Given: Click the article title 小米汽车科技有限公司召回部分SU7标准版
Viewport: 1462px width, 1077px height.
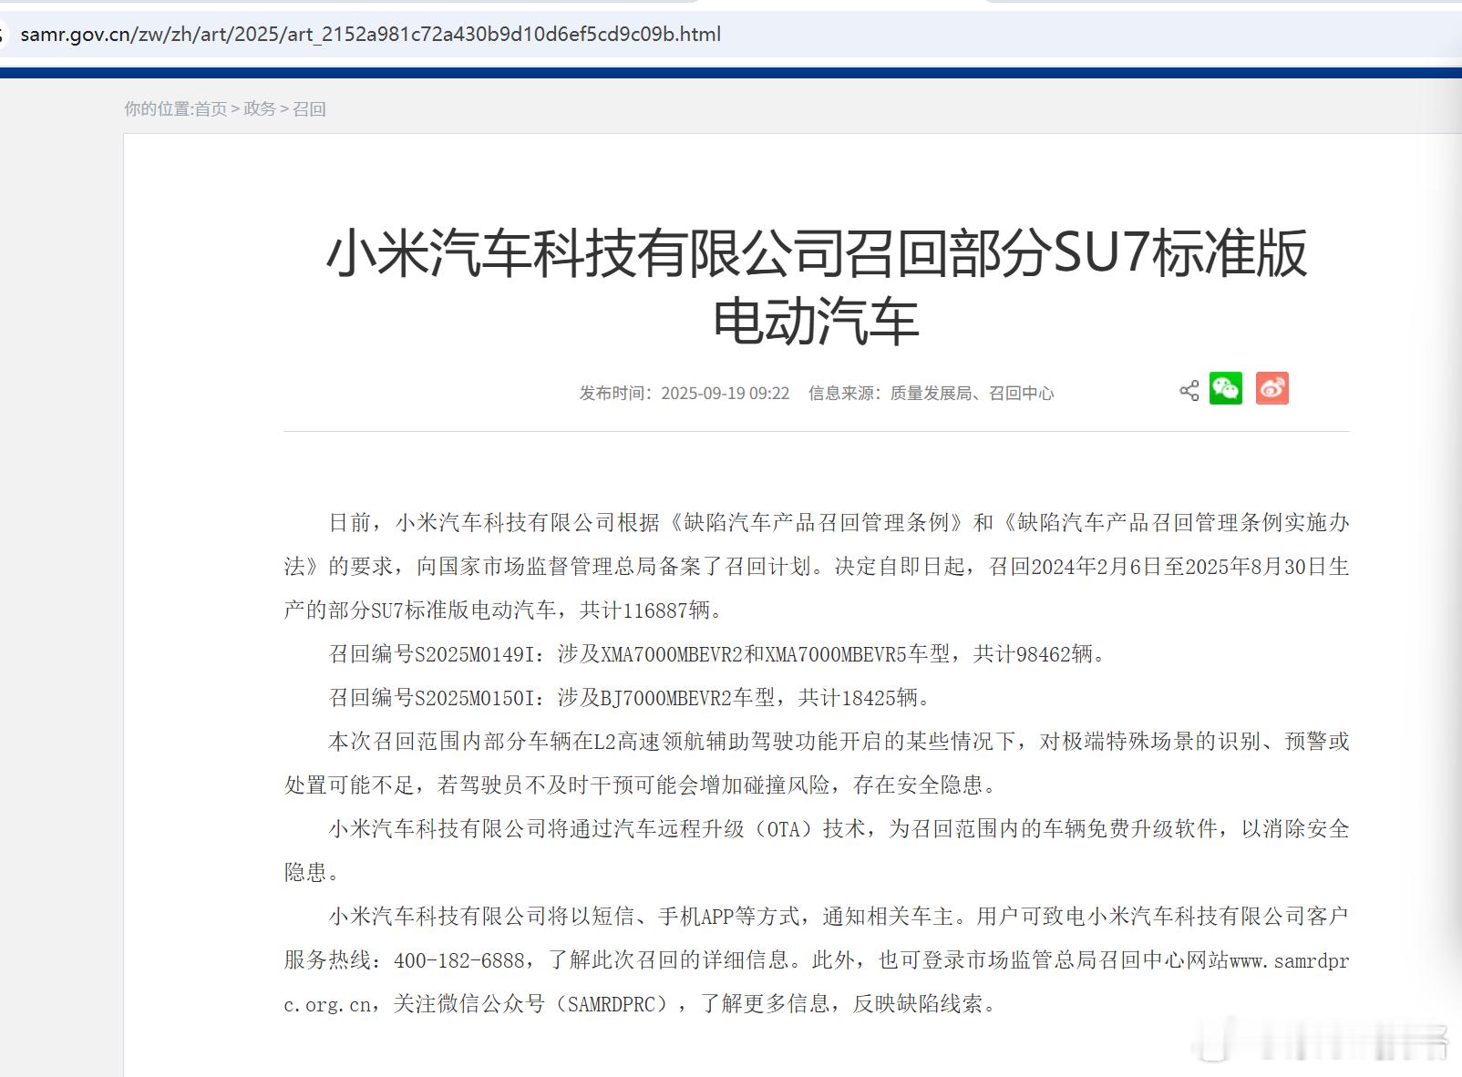Looking at the screenshot, I should tap(817, 253).
